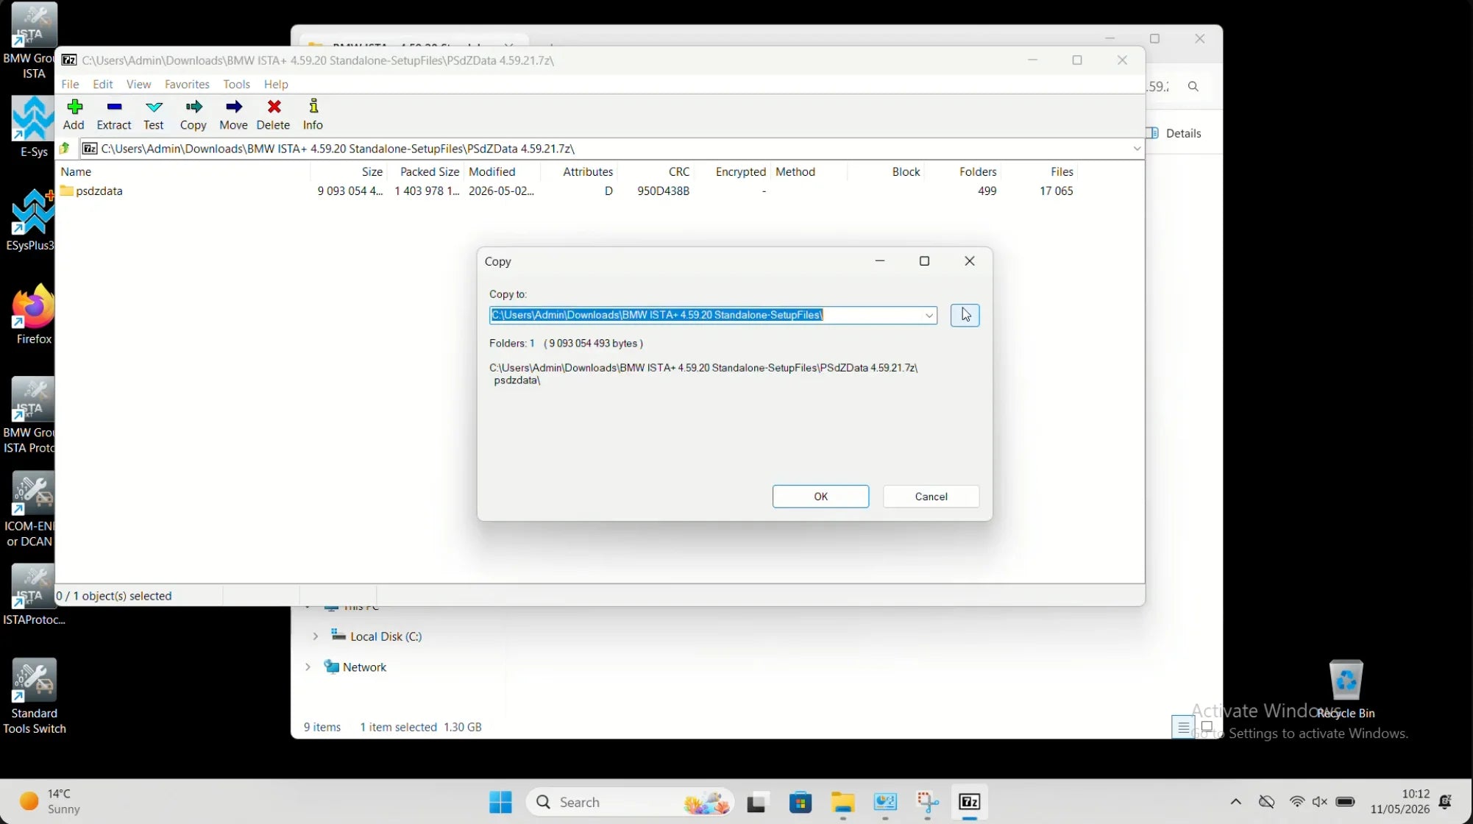Click the Move toolbar icon
This screenshot has height=824, width=1473.
(234, 115)
